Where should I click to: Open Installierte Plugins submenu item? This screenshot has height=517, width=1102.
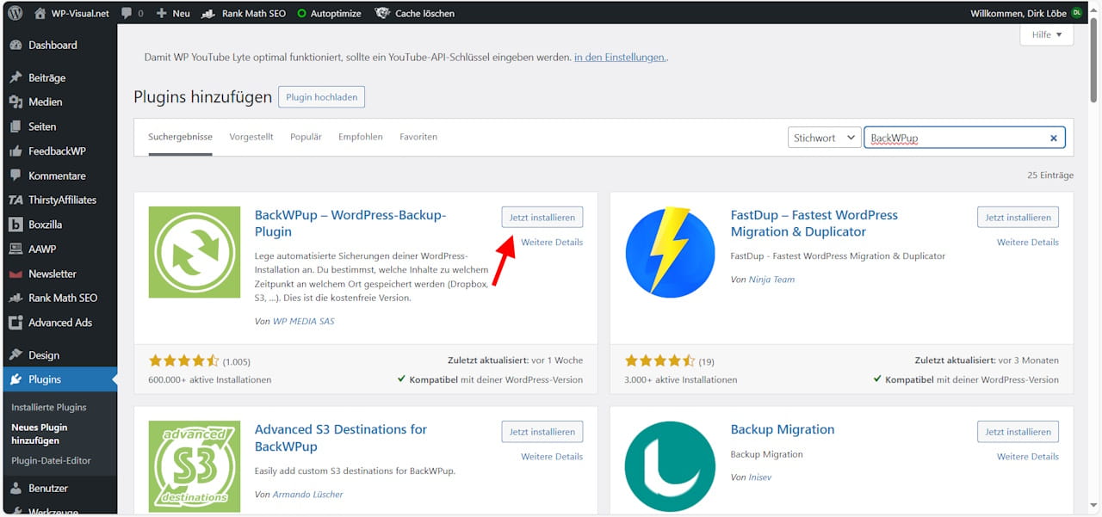tap(49, 407)
